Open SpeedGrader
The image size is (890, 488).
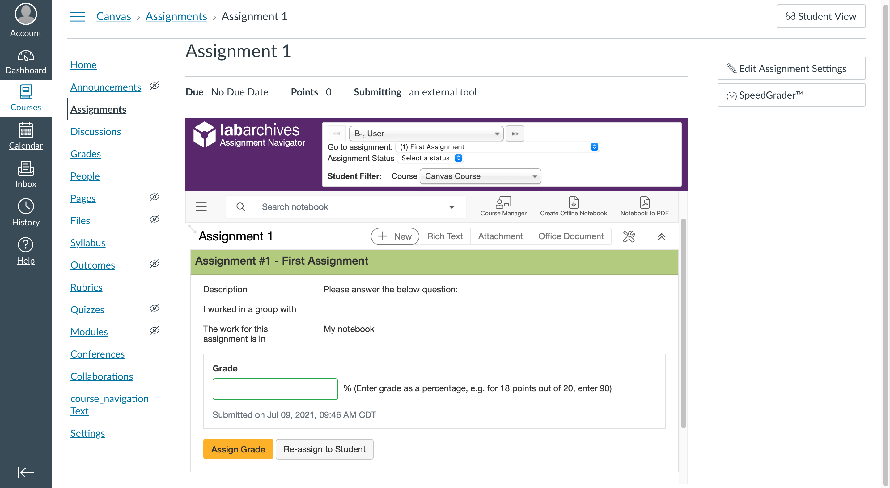point(791,95)
